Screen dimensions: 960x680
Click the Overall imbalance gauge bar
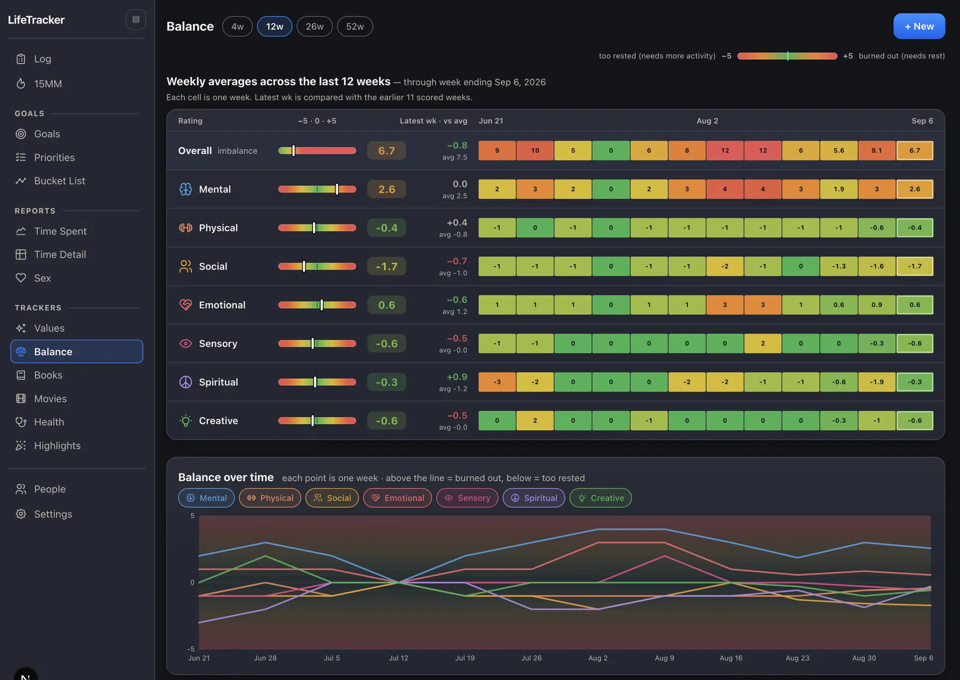pos(317,151)
